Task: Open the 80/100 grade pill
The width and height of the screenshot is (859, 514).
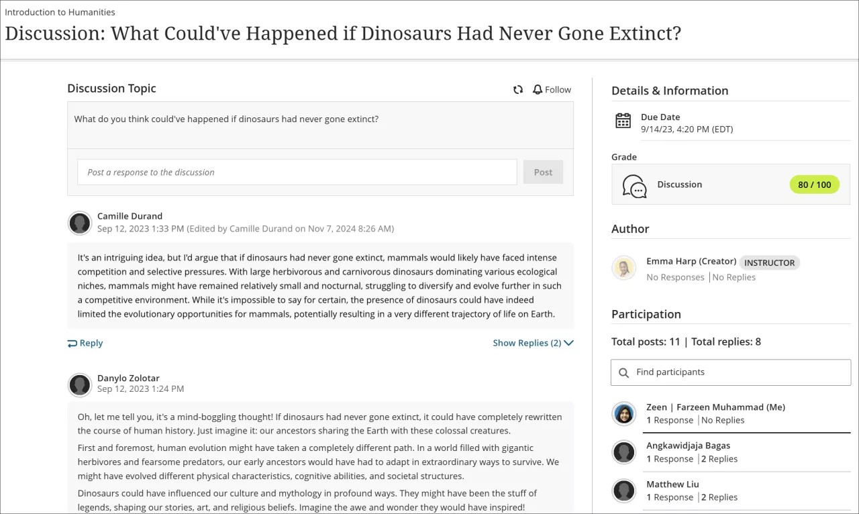Action: click(814, 185)
